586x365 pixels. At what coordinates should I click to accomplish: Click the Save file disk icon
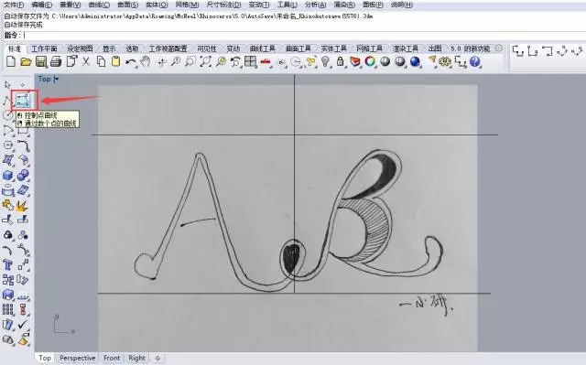point(41,61)
